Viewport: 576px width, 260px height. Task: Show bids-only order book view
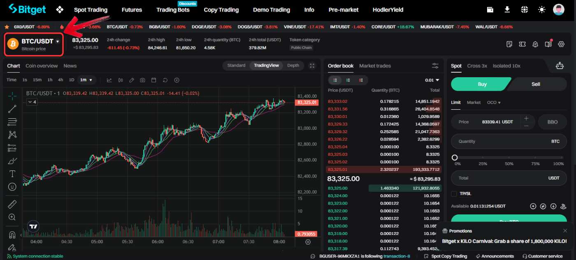tap(348, 80)
